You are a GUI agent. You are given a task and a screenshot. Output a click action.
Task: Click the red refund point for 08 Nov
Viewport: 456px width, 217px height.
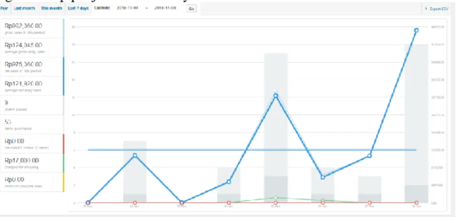[x=417, y=203]
